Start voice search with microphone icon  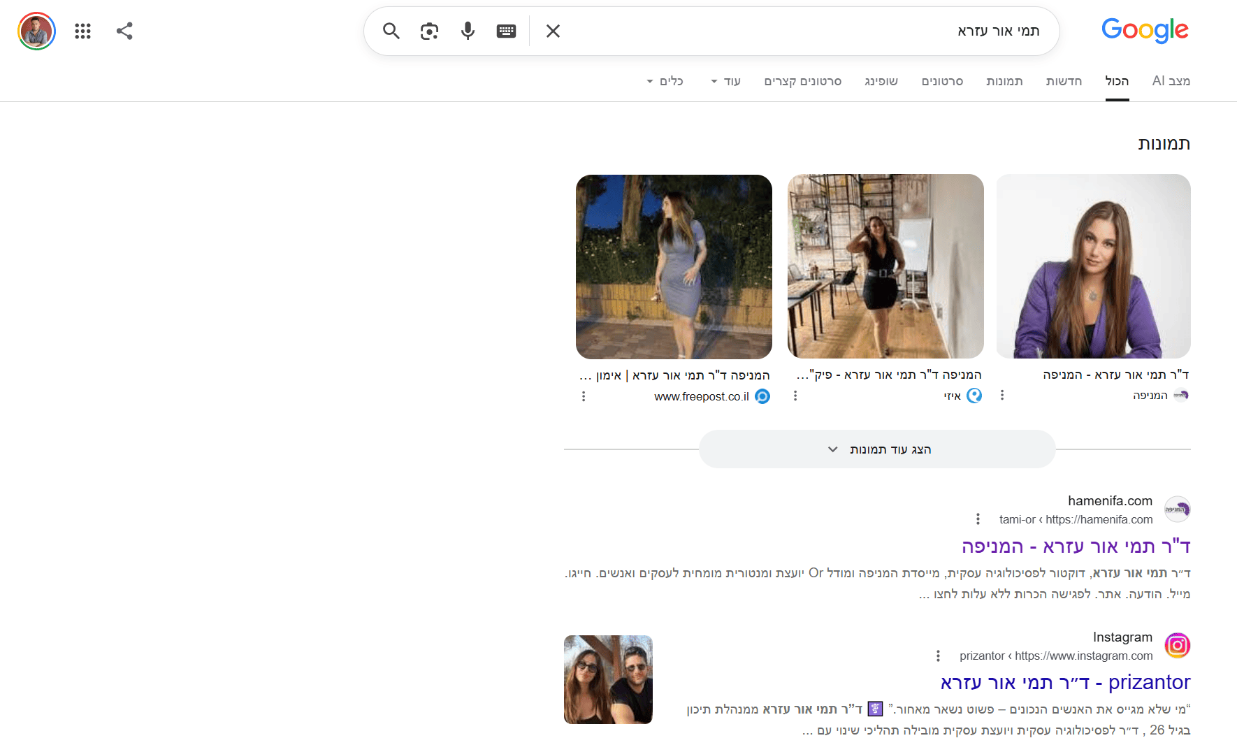coord(468,31)
